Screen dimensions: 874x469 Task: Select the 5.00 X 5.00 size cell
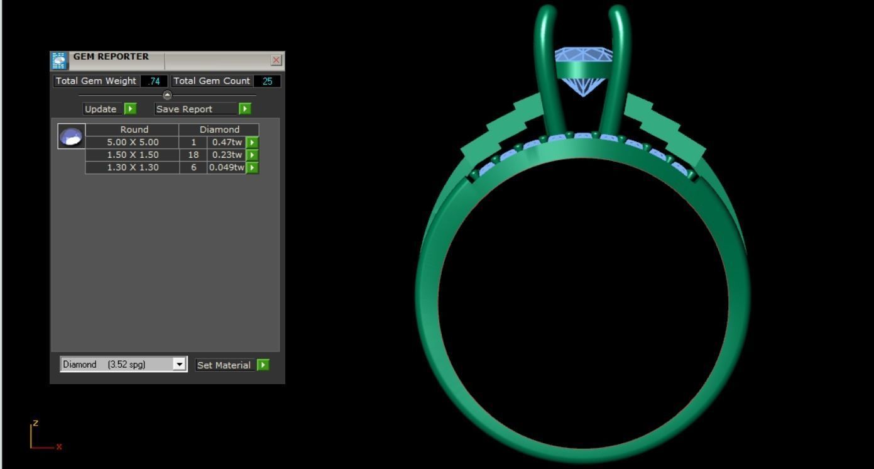pos(133,142)
